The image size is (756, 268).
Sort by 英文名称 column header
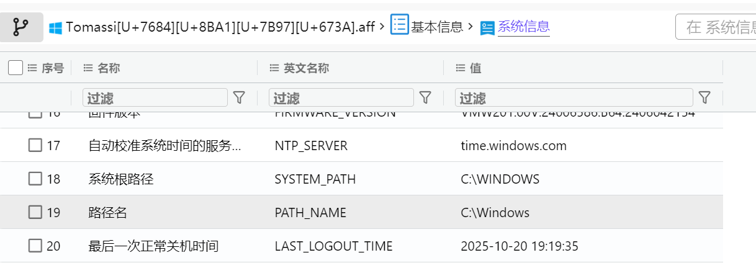(306, 68)
